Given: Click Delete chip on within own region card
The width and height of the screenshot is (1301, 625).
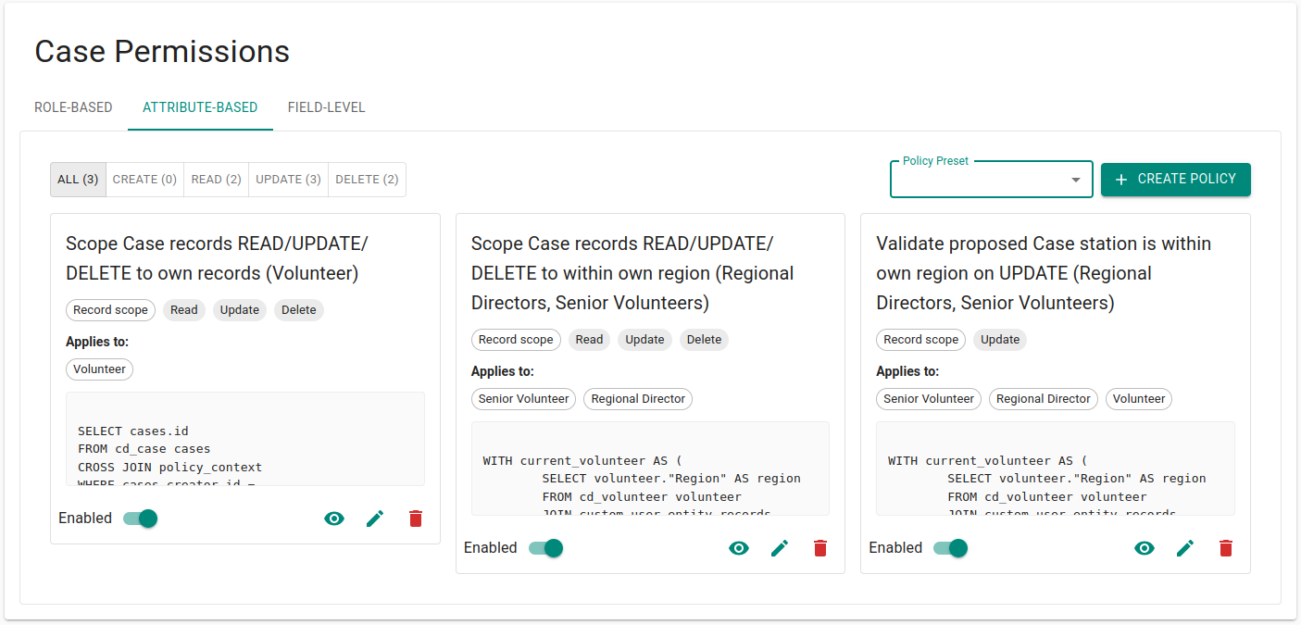Looking at the screenshot, I should click(705, 340).
